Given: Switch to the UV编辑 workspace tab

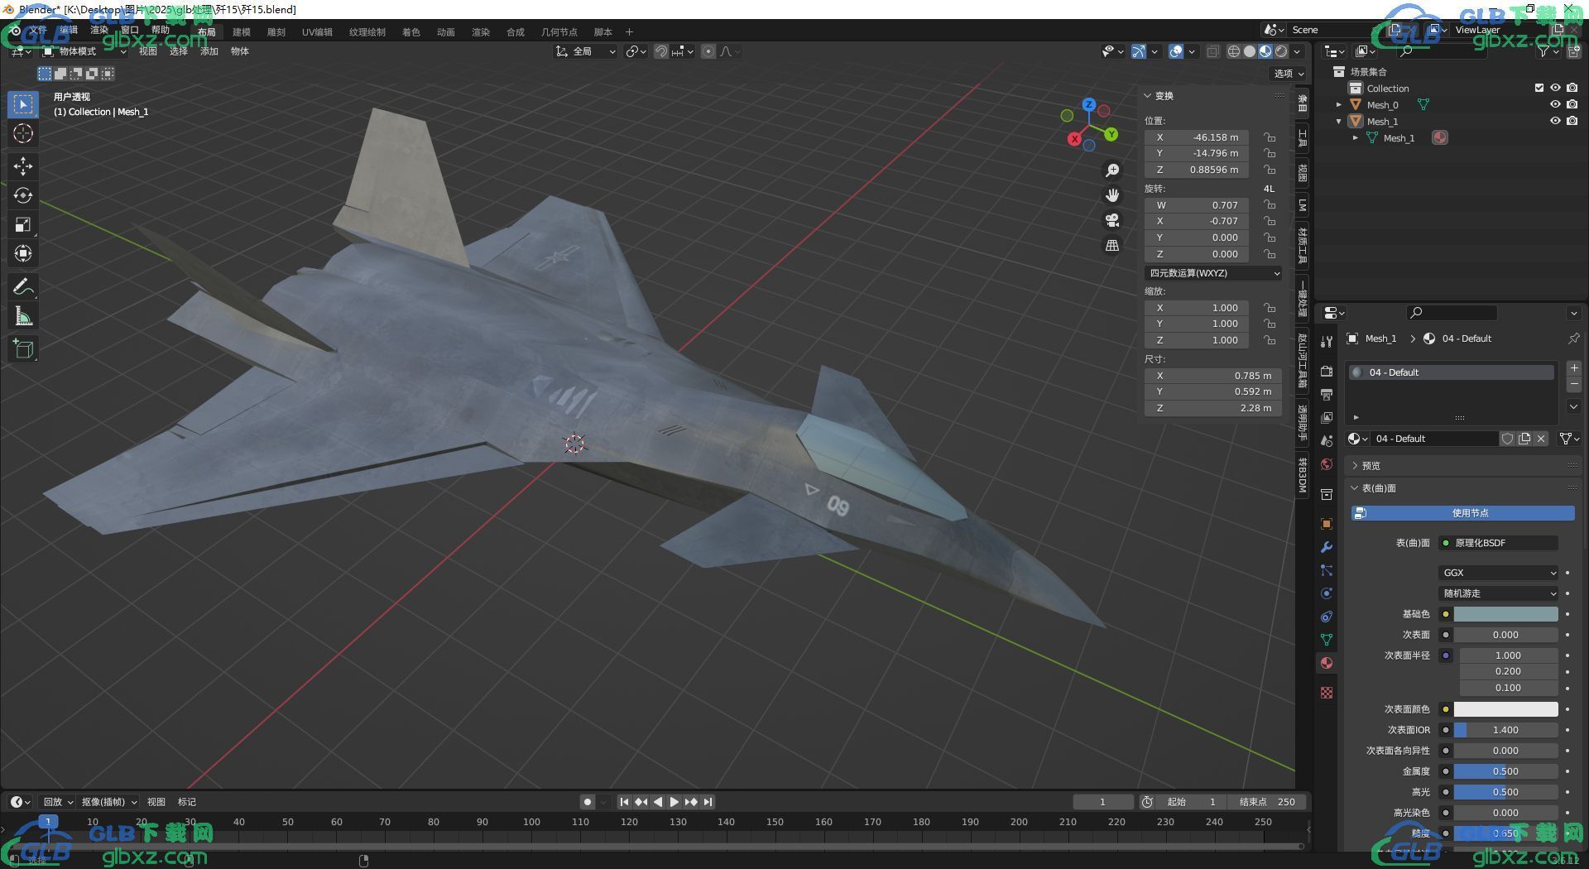Looking at the screenshot, I should coord(317,32).
